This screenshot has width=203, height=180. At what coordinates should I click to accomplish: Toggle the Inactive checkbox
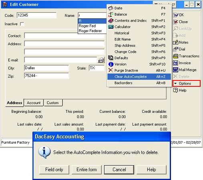coord(22,24)
